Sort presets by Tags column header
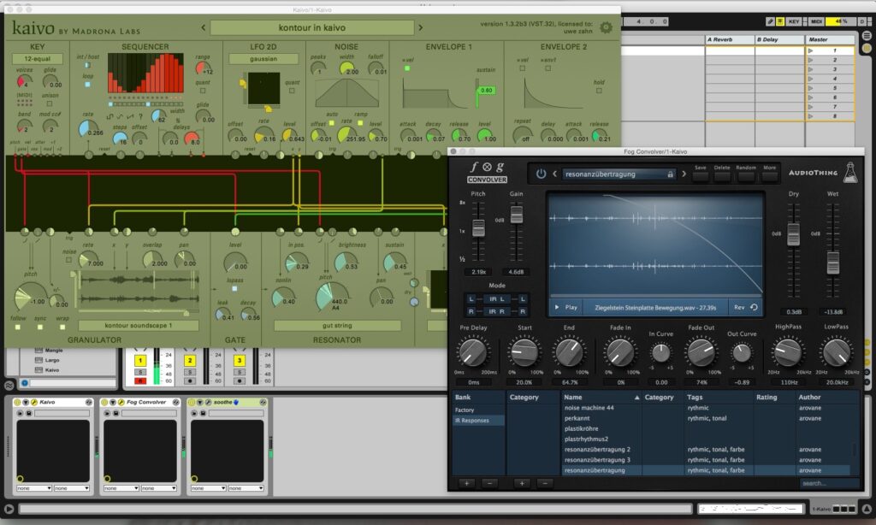 [x=719, y=397]
